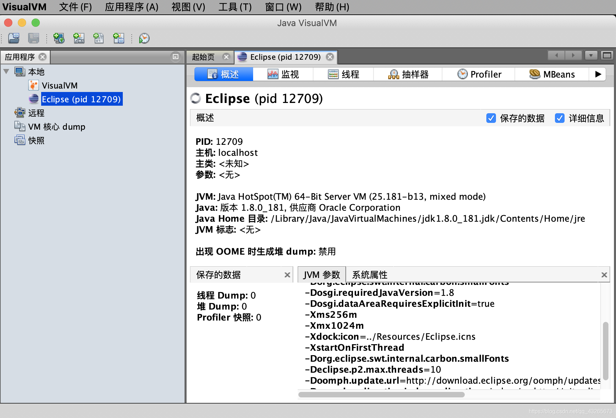The width and height of the screenshot is (616, 418).
Task: Click the -Xms256m argument text
Action: (331, 315)
